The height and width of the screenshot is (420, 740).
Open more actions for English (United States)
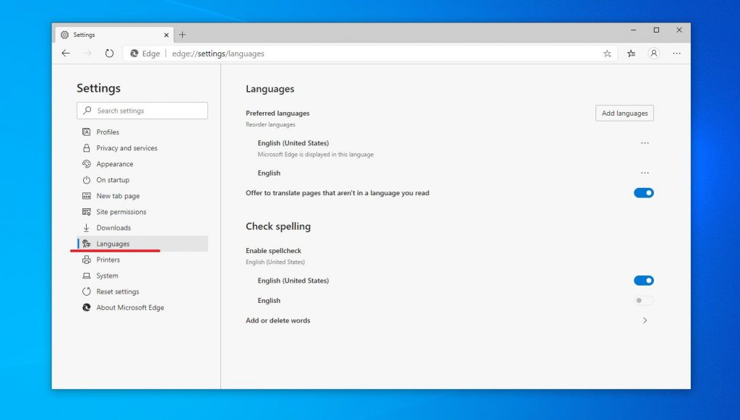[645, 143]
